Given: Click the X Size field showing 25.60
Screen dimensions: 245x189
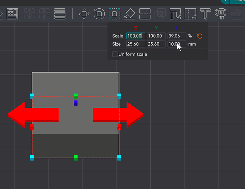Looking at the screenshot, I should (x=136, y=44).
